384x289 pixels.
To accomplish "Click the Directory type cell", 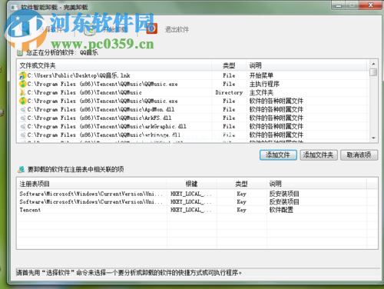I will [229, 92].
